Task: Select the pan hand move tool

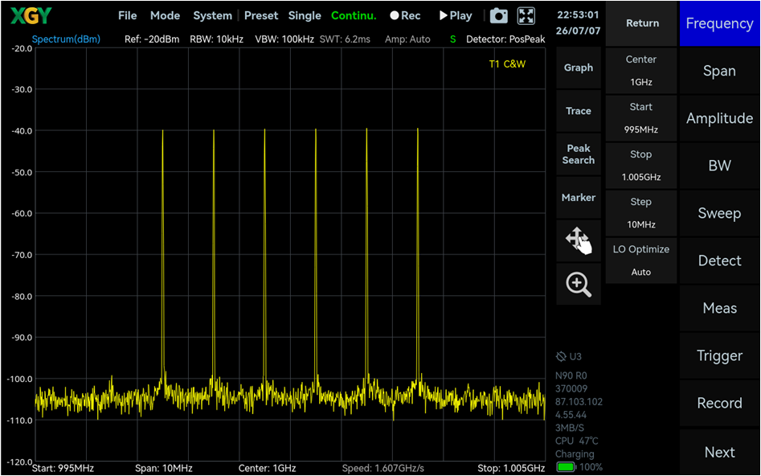Action: [579, 240]
